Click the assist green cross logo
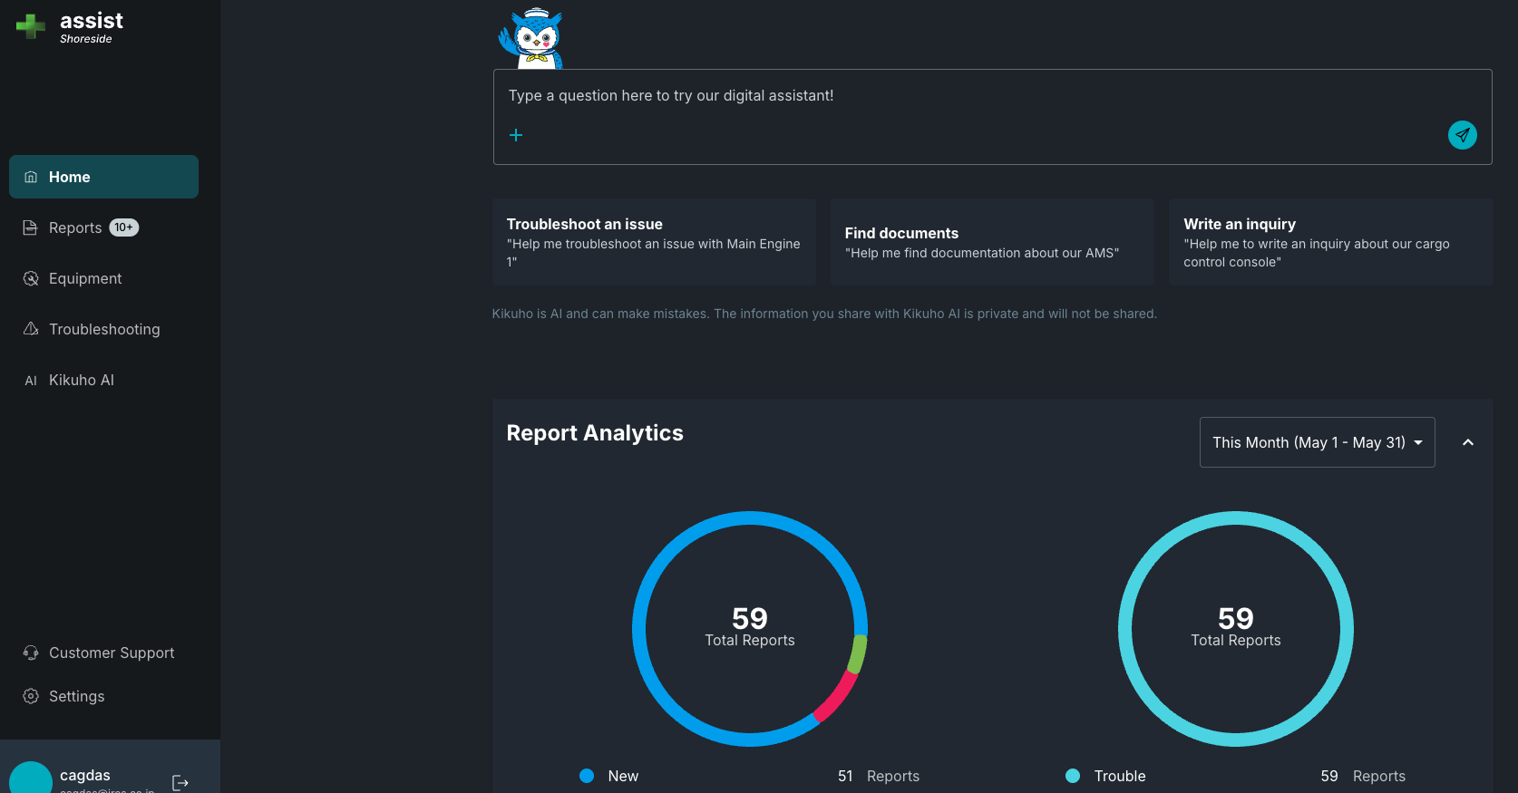 point(31,26)
